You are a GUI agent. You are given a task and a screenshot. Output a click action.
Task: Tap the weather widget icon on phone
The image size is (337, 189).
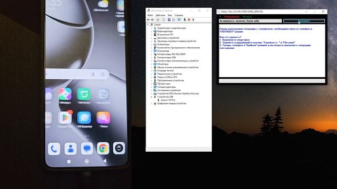[x=103, y=4]
